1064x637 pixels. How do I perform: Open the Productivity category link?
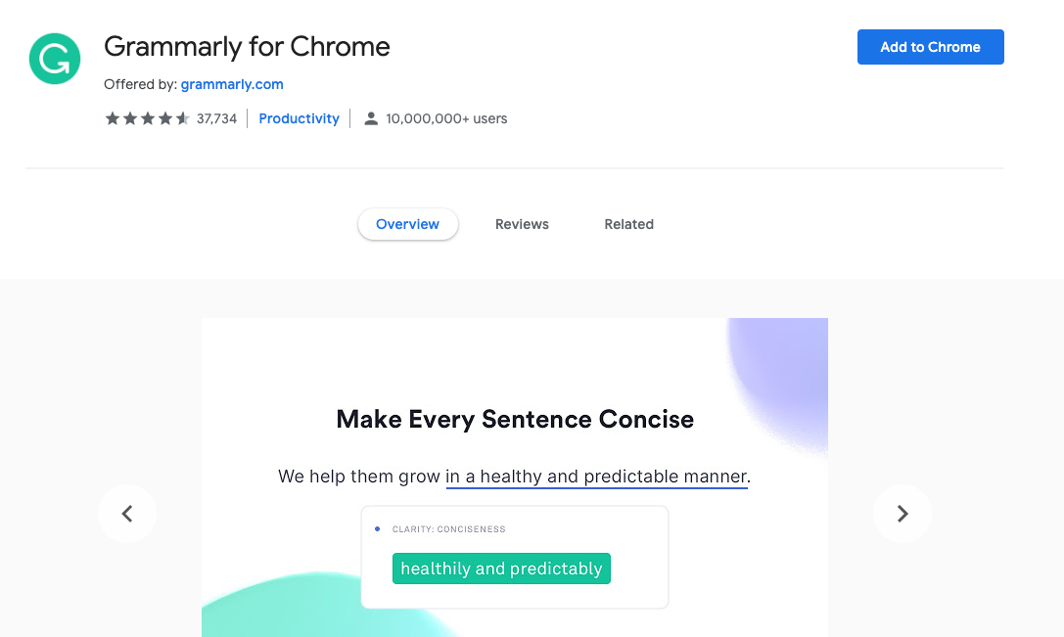299,117
